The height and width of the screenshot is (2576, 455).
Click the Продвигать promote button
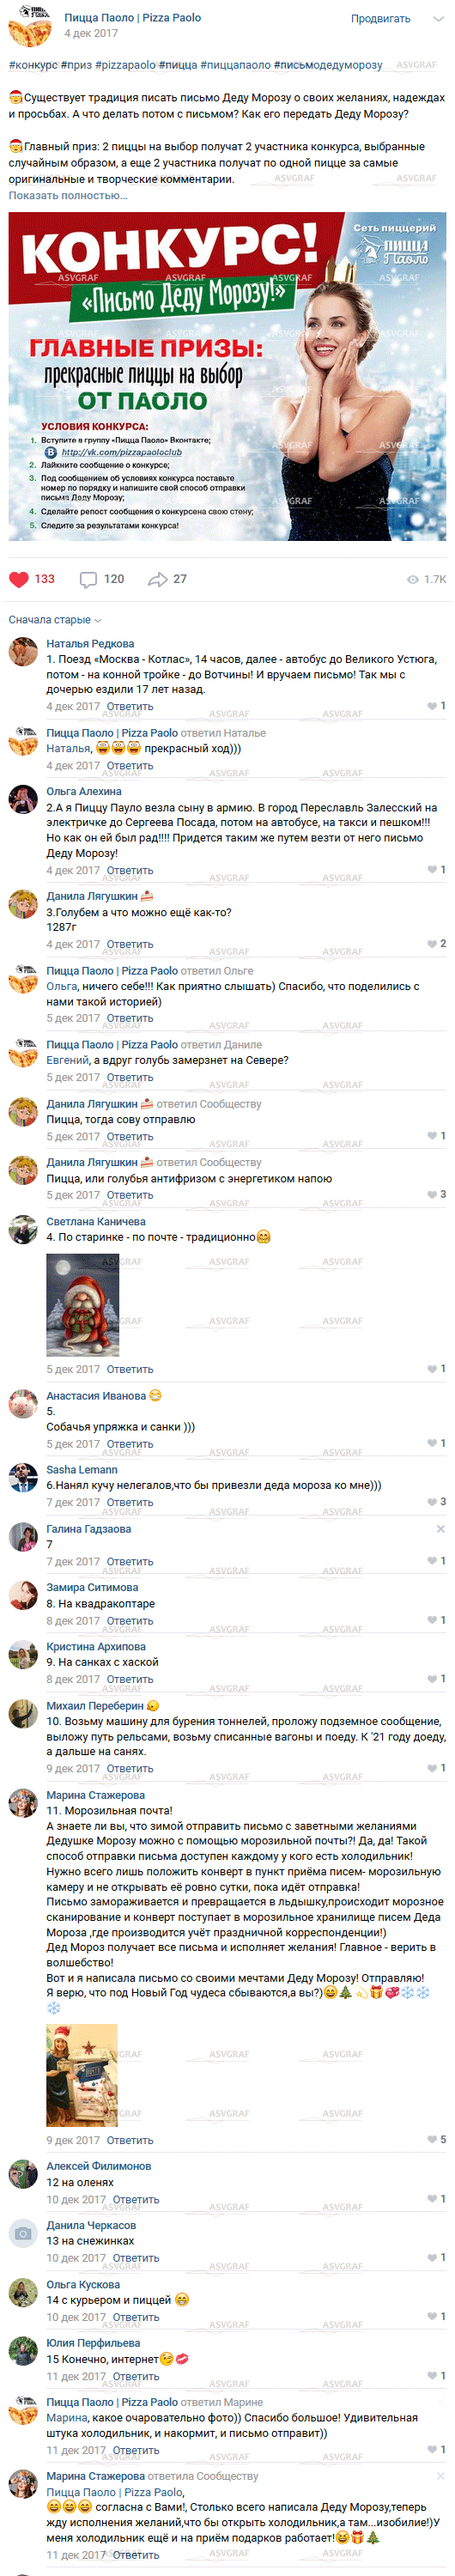380,19
